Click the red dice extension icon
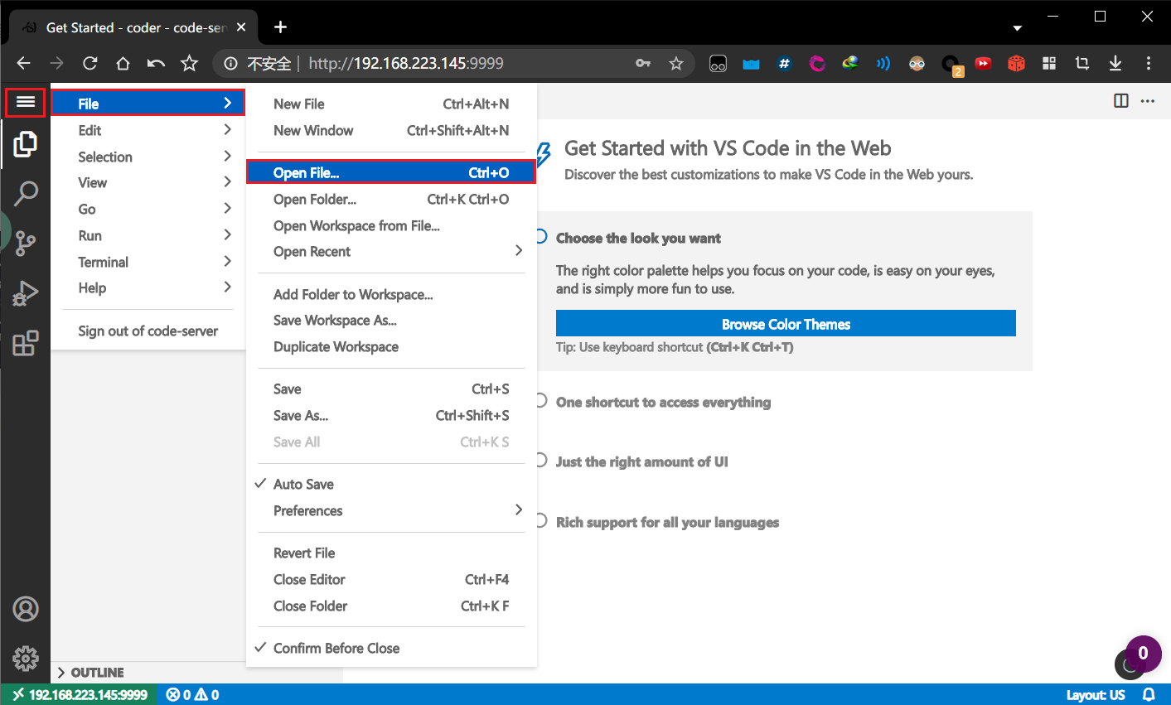This screenshot has height=705, width=1171. (1016, 63)
